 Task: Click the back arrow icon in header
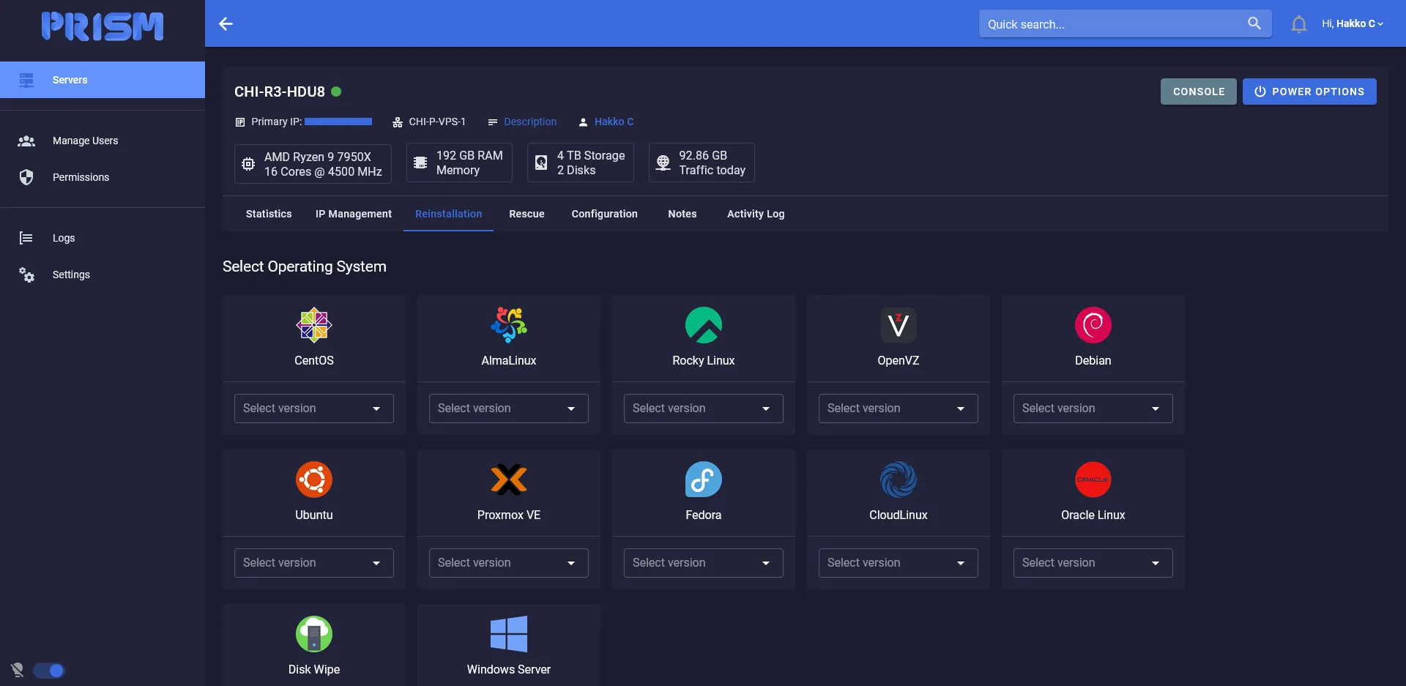(226, 24)
